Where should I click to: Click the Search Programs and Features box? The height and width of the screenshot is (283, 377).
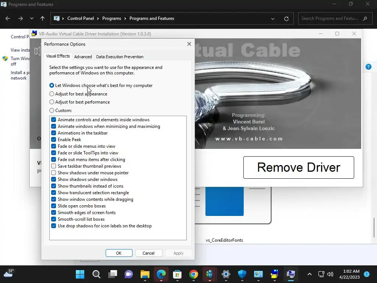click(335, 18)
